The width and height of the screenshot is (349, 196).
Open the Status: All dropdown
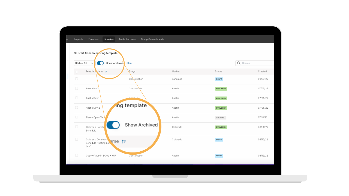84,63
